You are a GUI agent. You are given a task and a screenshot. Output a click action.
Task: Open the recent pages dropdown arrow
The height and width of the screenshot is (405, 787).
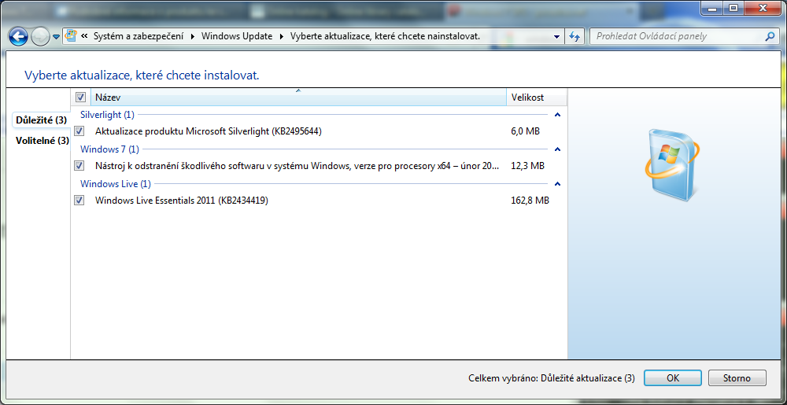click(x=56, y=37)
